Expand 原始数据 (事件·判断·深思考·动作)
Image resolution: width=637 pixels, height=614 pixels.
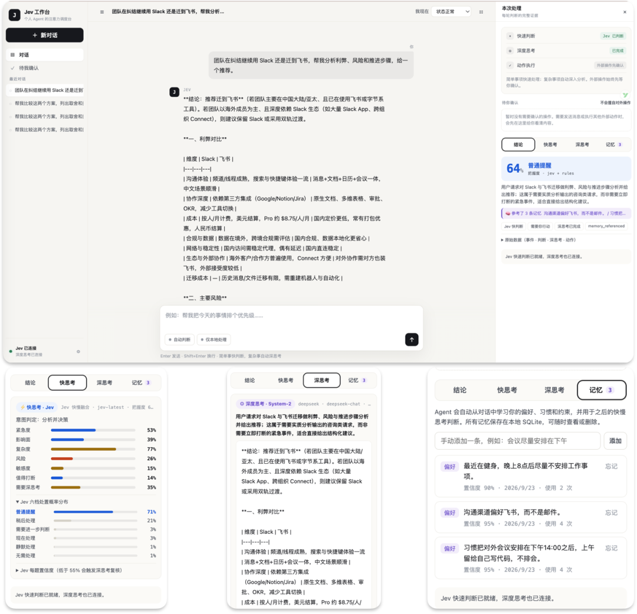point(539,240)
